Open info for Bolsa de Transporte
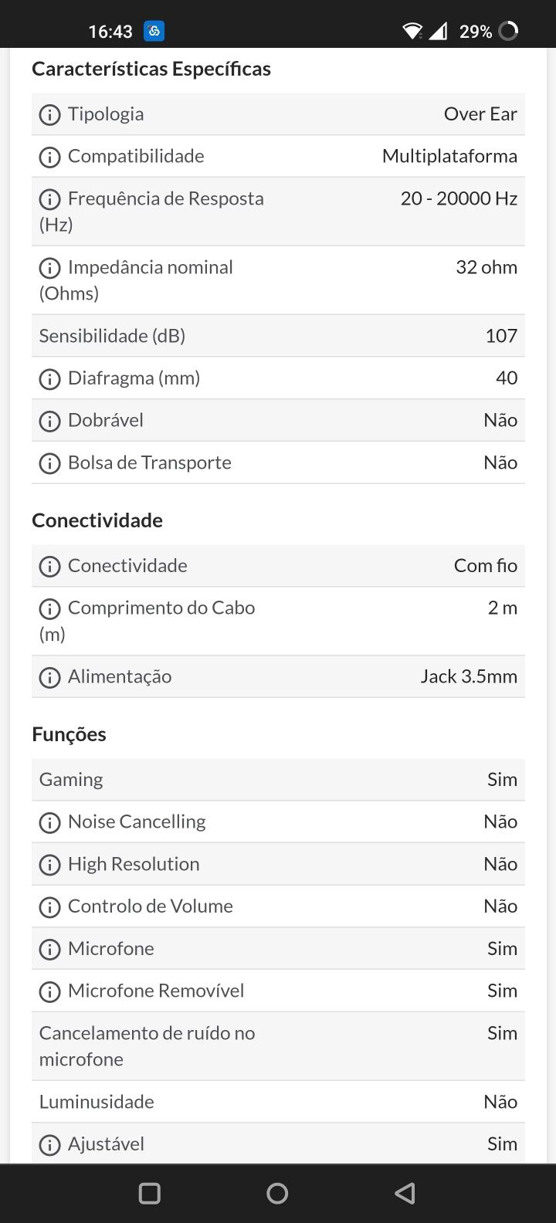 49,464
